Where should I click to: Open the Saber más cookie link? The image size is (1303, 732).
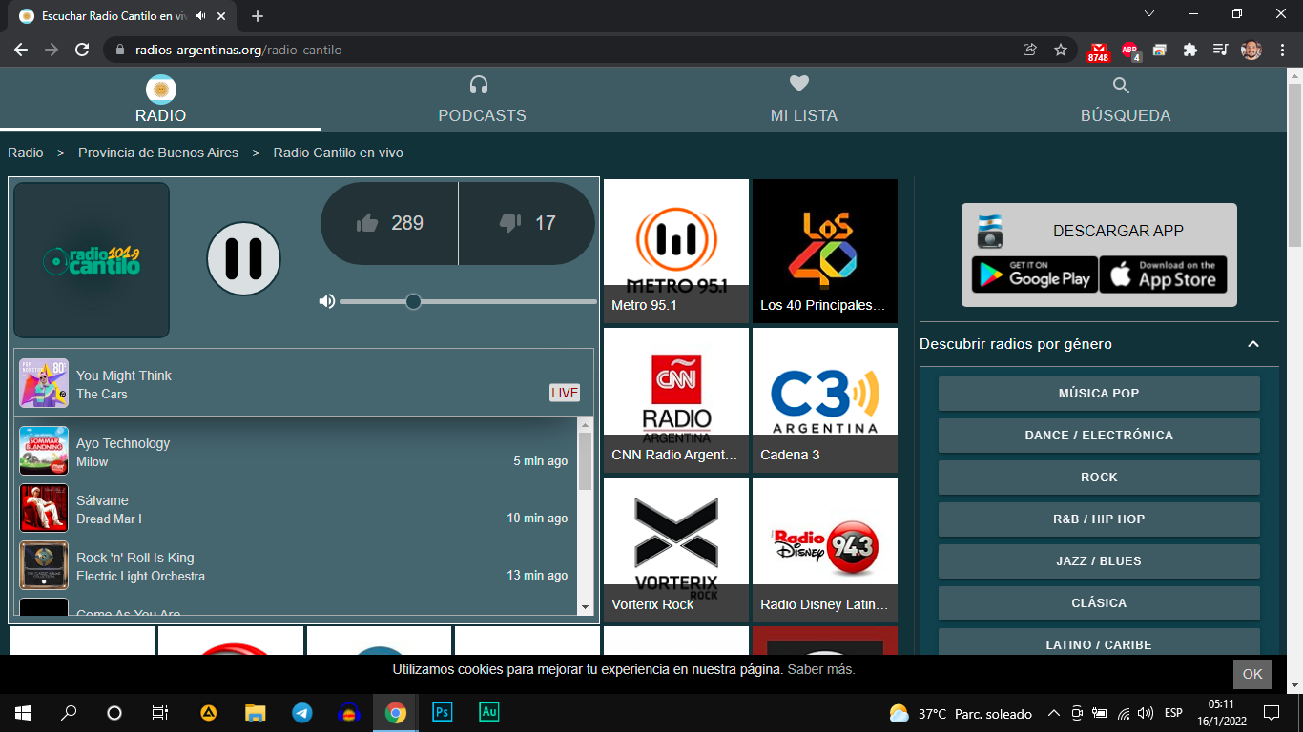821,669
